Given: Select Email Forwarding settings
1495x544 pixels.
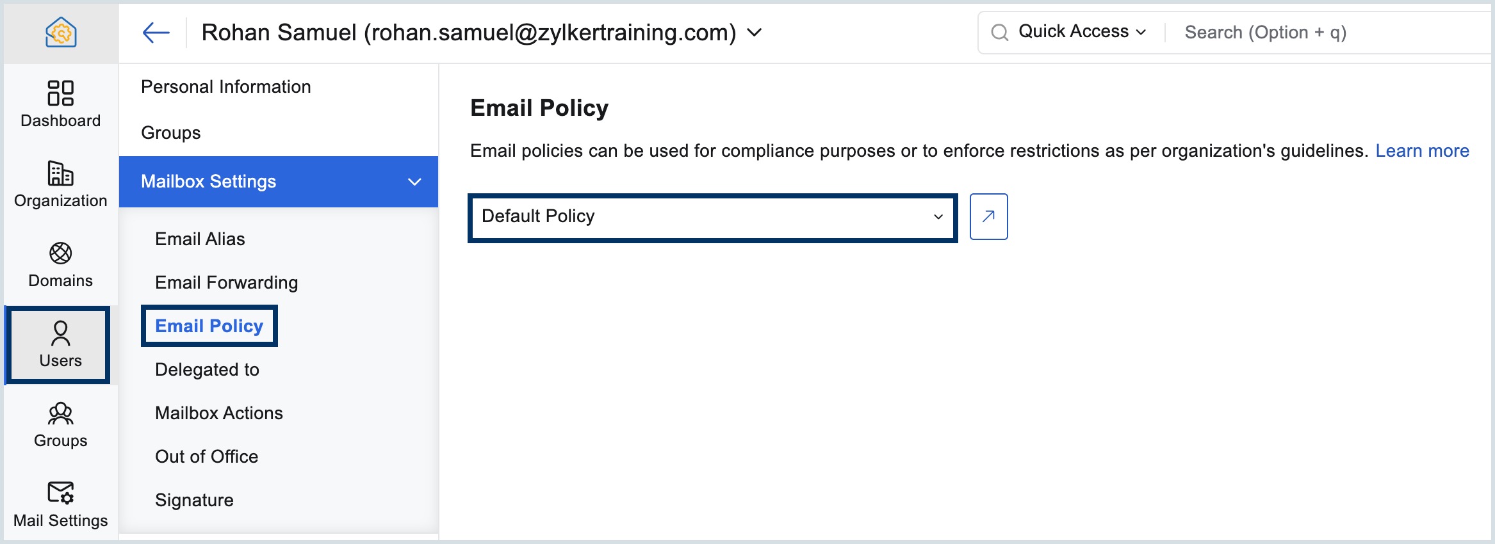Looking at the screenshot, I should click(x=225, y=282).
